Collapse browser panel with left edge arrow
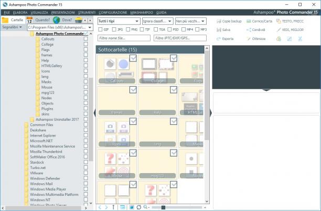Image resolution: width=321 pixels, height=211 pixels. pyautogui.click(x=94, y=113)
